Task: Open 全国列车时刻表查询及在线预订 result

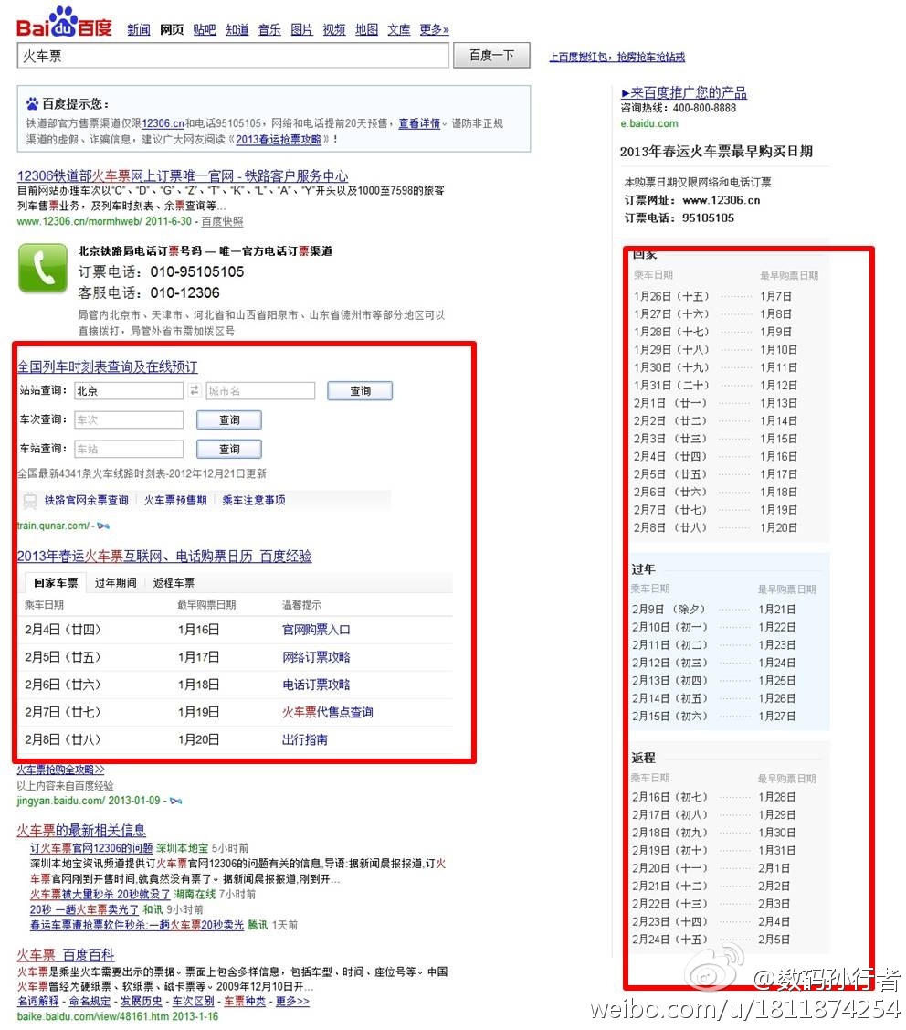Action: (x=107, y=366)
